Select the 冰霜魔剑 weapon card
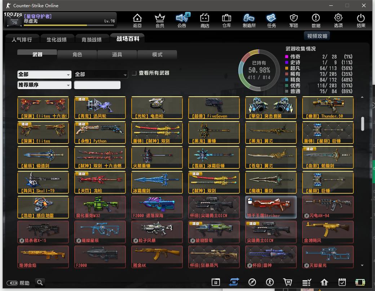The image size is (375, 291). 157,182
